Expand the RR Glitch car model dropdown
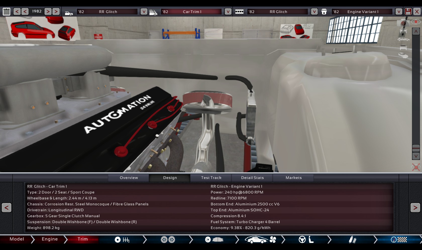Image resolution: width=422 pixels, height=250 pixels. coord(144,12)
